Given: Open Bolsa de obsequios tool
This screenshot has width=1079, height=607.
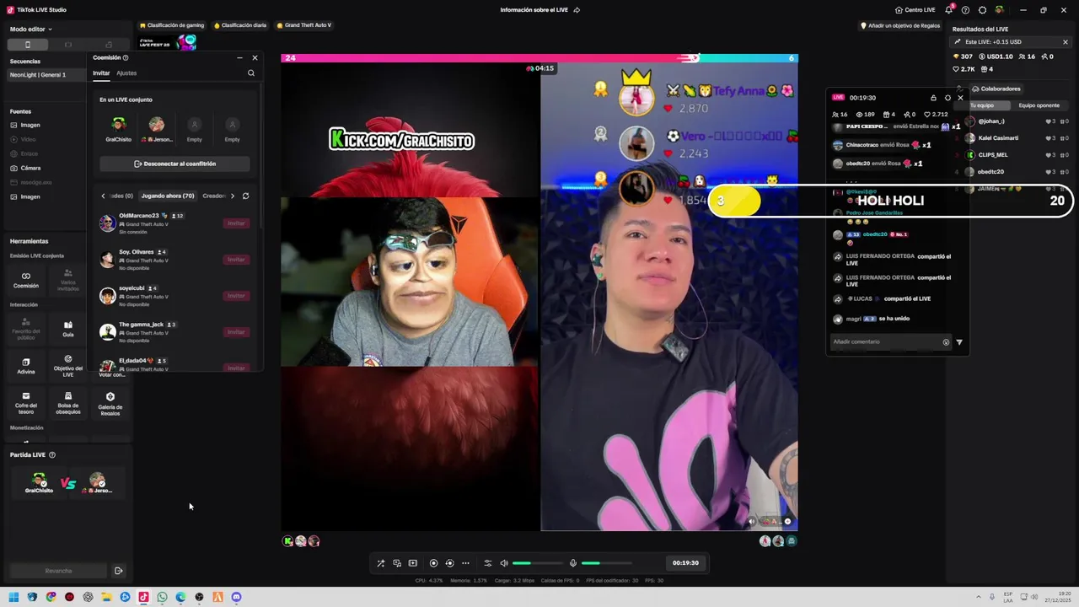Looking at the screenshot, I should (68, 403).
